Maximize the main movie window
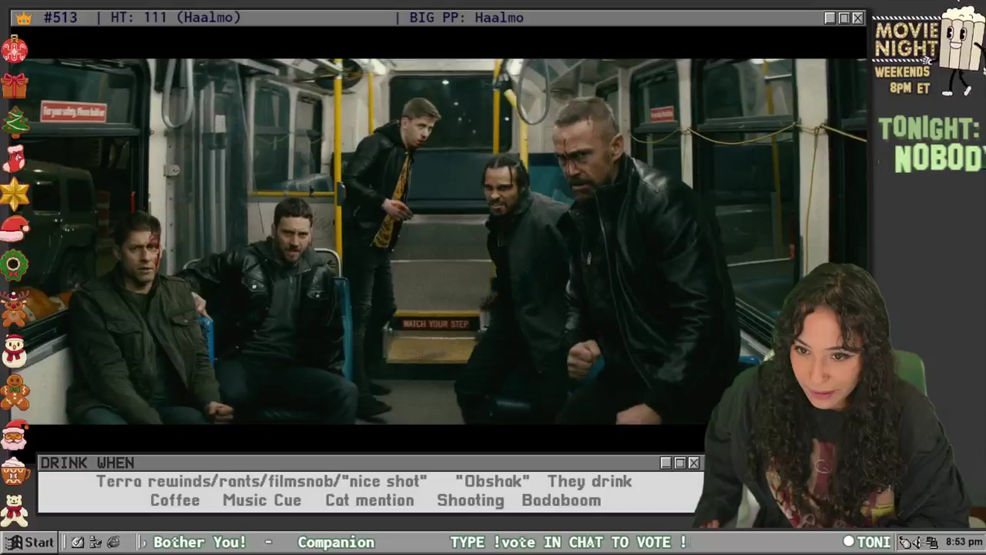The image size is (986, 555). click(844, 18)
